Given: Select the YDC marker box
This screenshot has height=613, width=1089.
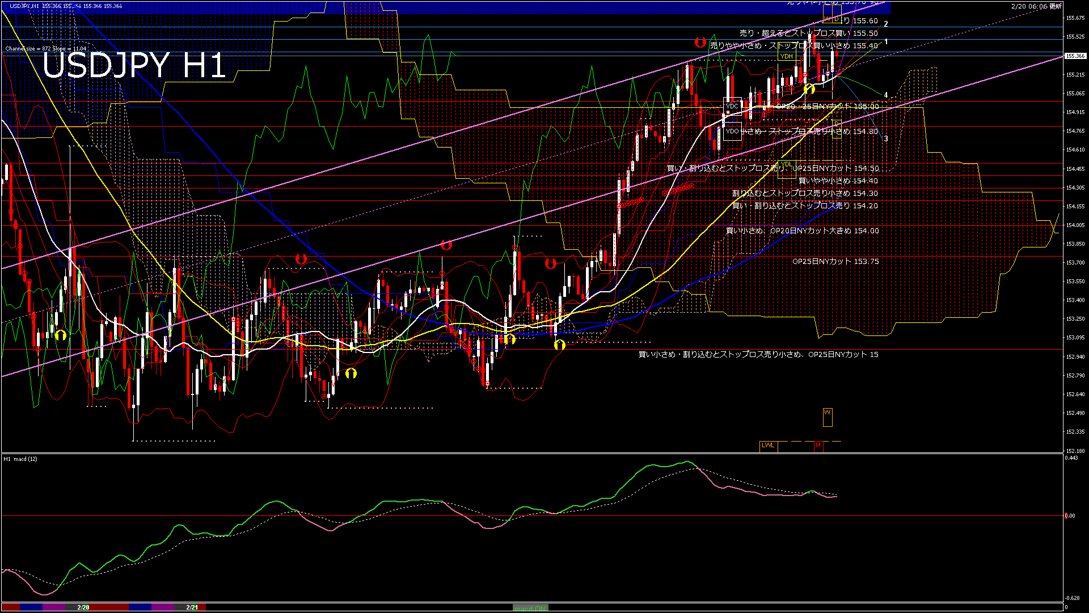Looking at the screenshot, I should point(732,106).
